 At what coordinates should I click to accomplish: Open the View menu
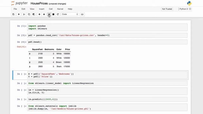[32, 9]
